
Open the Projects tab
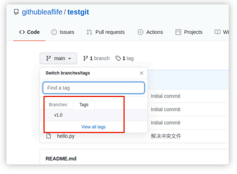click(x=189, y=32)
